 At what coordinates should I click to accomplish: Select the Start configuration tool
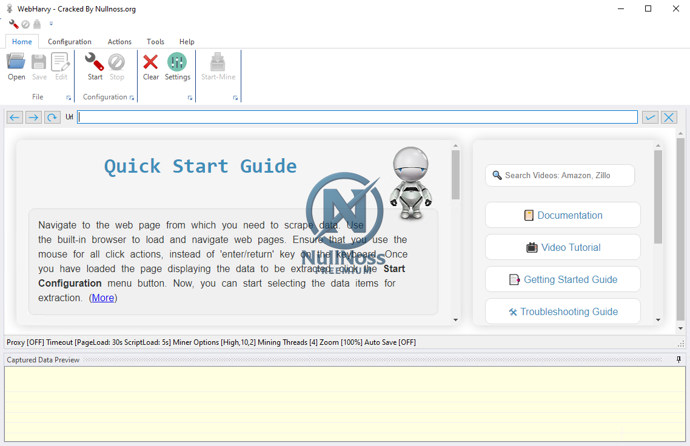point(95,67)
